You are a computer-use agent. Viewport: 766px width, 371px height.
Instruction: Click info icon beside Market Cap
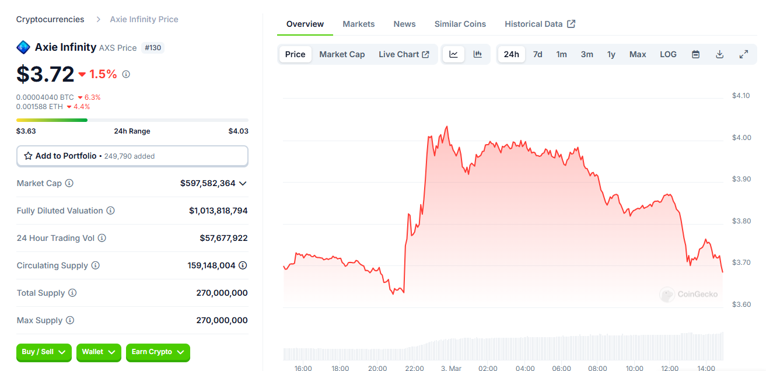pos(69,183)
